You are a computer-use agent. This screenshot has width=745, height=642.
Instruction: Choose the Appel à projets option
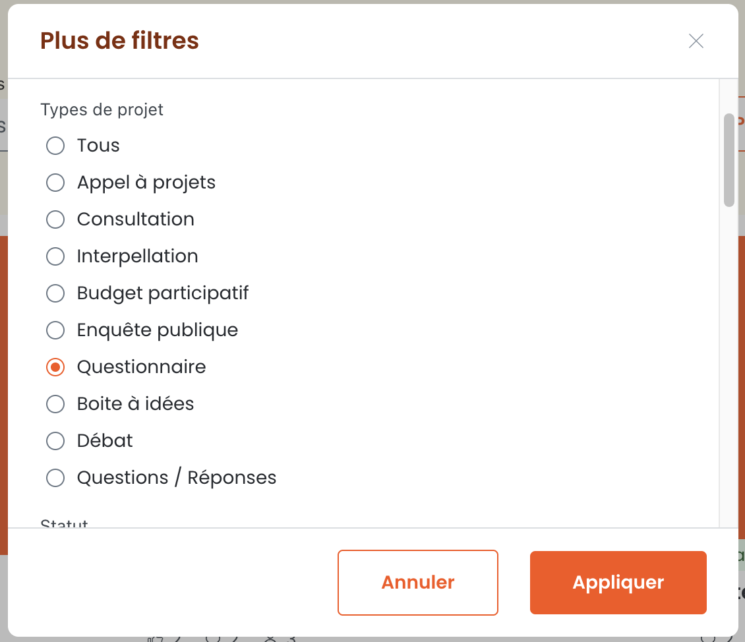55,183
